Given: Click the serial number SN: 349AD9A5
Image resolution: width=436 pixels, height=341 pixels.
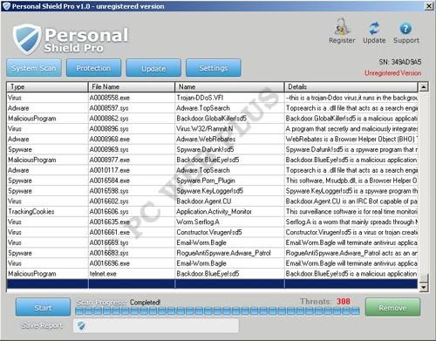Looking at the screenshot, I should pyautogui.click(x=400, y=62).
